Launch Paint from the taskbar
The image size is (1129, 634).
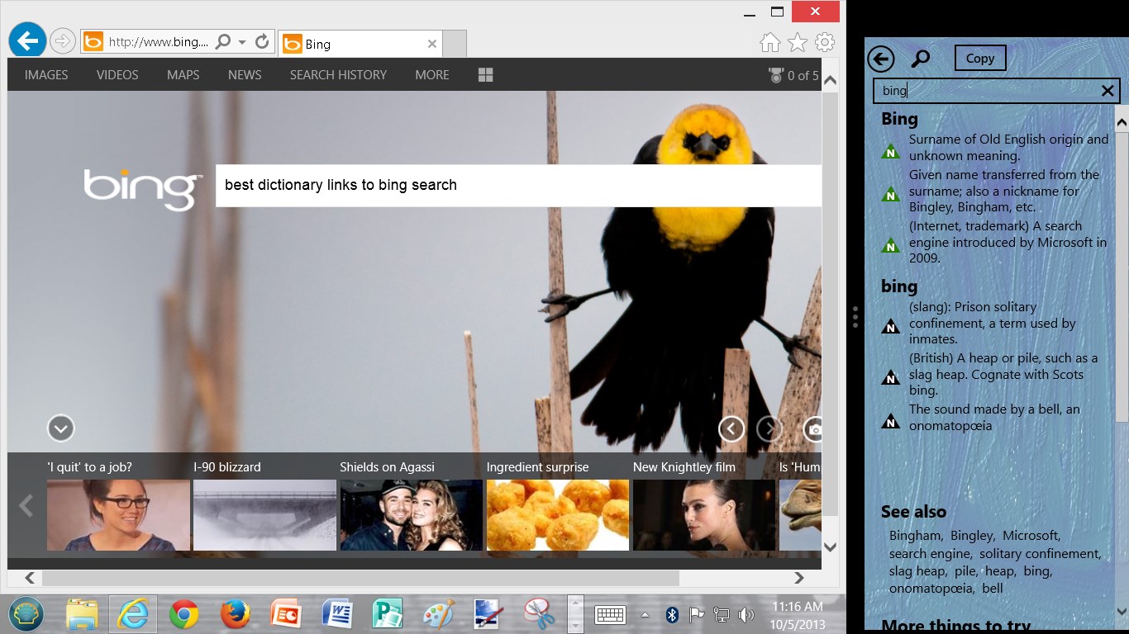point(439,614)
